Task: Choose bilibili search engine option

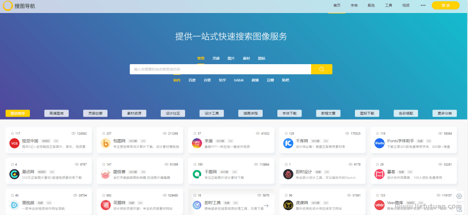Action: pyautogui.click(x=239, y=80)
